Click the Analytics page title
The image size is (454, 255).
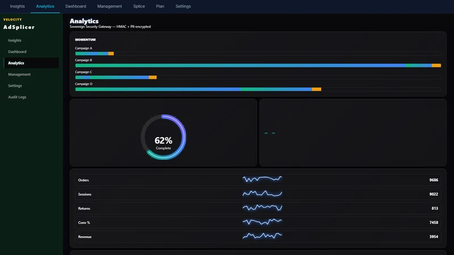coord(84,21)
